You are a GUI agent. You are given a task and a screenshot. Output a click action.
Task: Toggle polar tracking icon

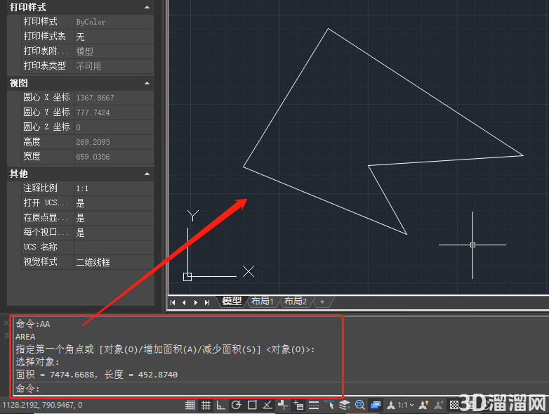[237, 406]
